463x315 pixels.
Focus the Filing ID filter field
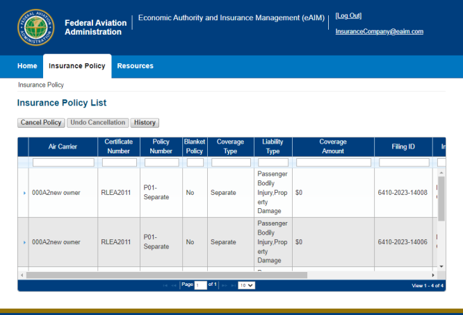coord(404,162)
